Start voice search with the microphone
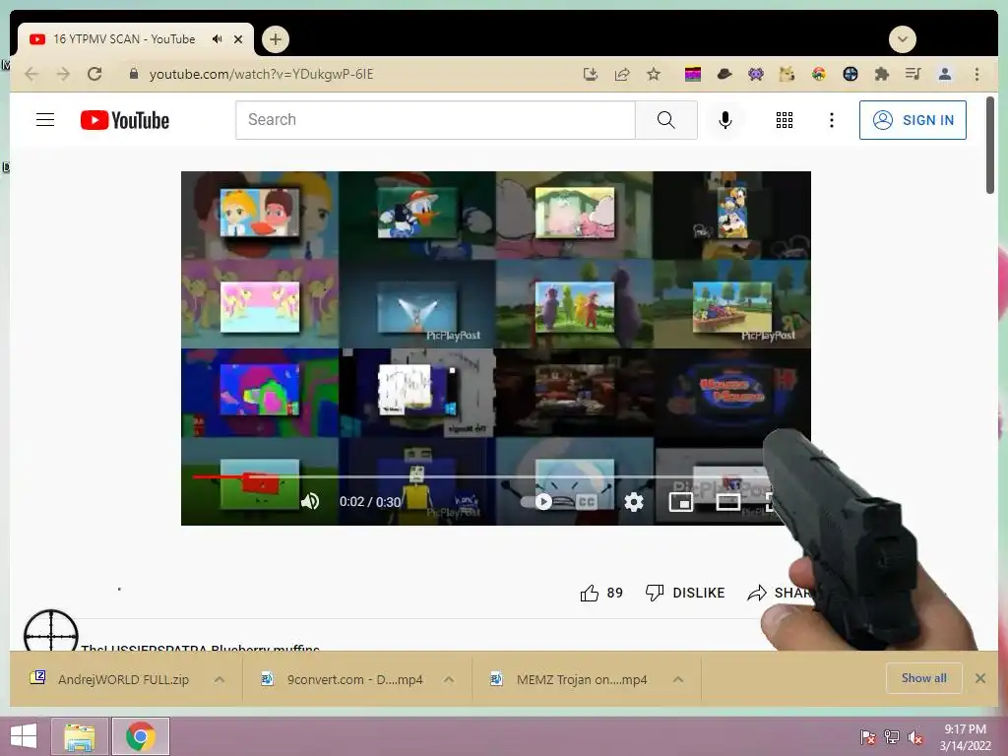This screenshot has height=756, width=1008. tap(725, 120)
